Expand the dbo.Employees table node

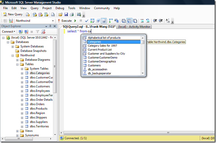pyautogui.click(x=22, y=91)
